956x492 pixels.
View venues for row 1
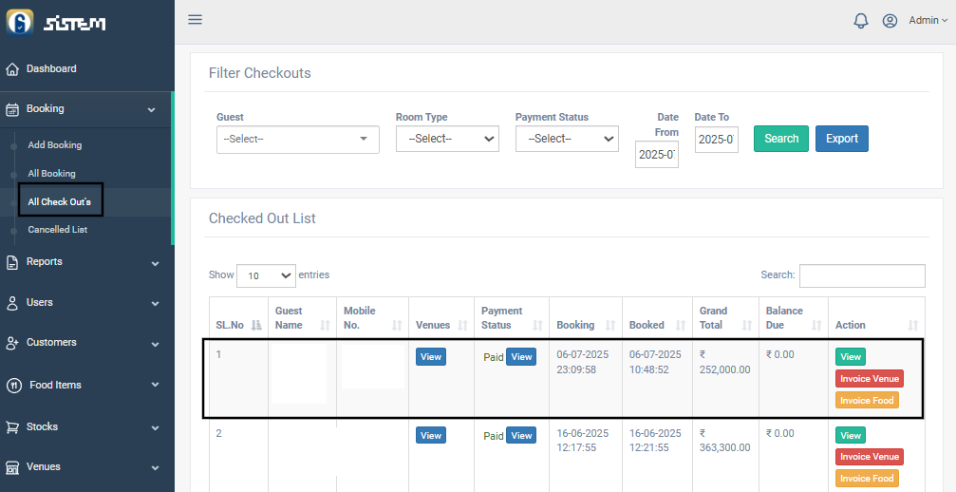coord(431,357)
